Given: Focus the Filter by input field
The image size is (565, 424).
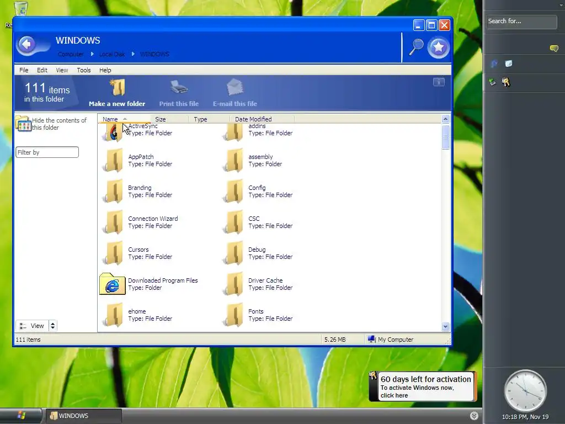Looking at the screenshot, I should point(47,152).
